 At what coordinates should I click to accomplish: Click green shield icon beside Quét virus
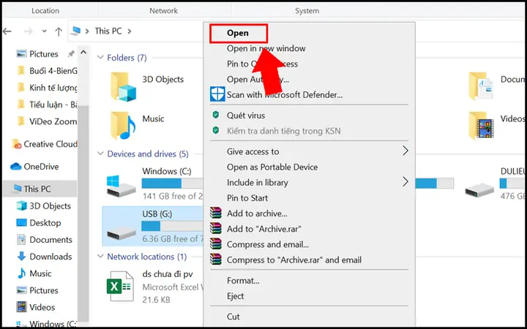click(x=216, y=115)
